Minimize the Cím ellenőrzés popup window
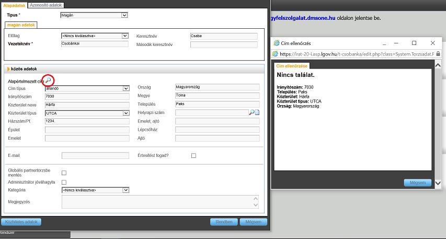The image size is (446, 239). pyautogui.click(x=396, y=43)
